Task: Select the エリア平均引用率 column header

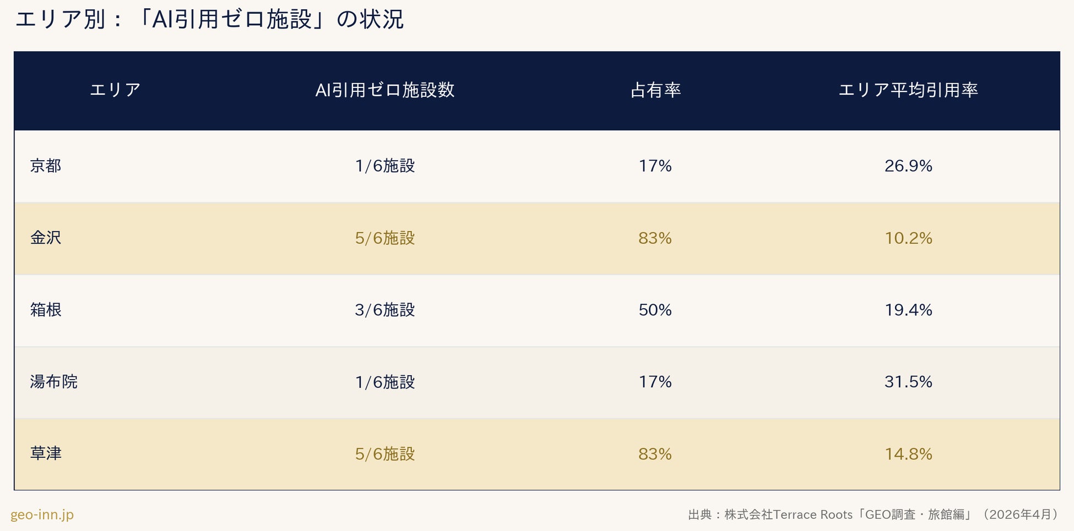Action: pyautogui.click(x=908, y=90)
